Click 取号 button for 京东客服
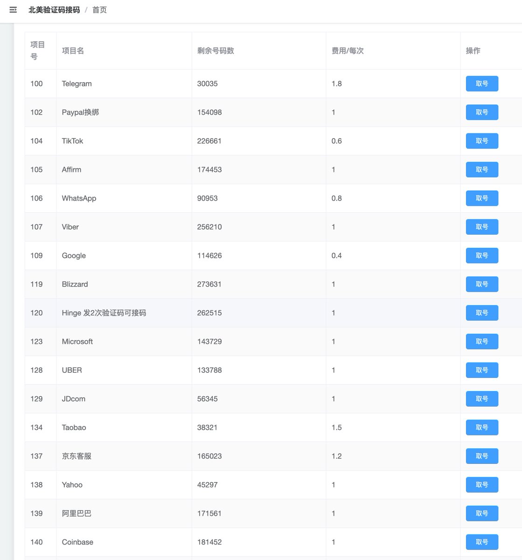 click(482, 456)
